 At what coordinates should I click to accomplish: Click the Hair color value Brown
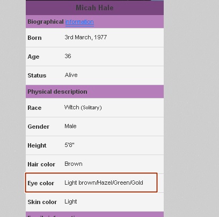(74, 164)
